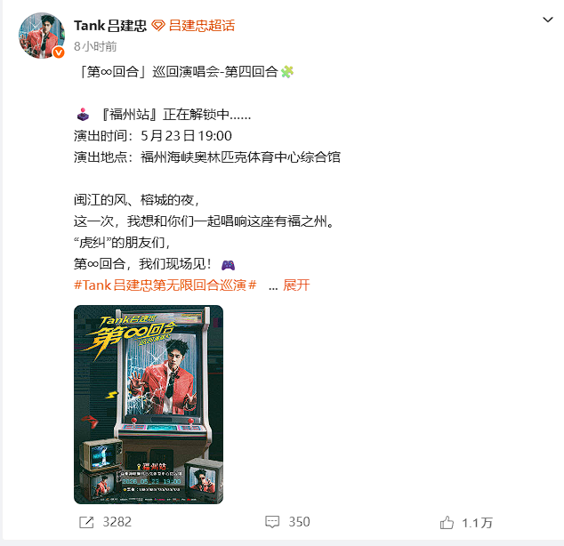The image size is (564, 546).
Task: Open the Tank吕建忠 username link
Action: (x=110, y=26)
